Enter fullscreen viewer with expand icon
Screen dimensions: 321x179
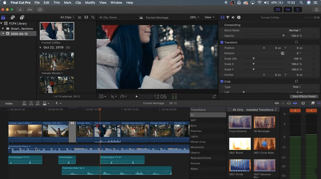[x=214, y=96]
